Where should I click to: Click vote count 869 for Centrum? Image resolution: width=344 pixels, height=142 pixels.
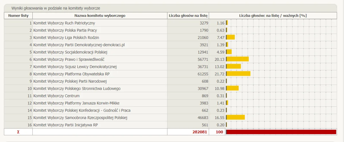(205, 96)
